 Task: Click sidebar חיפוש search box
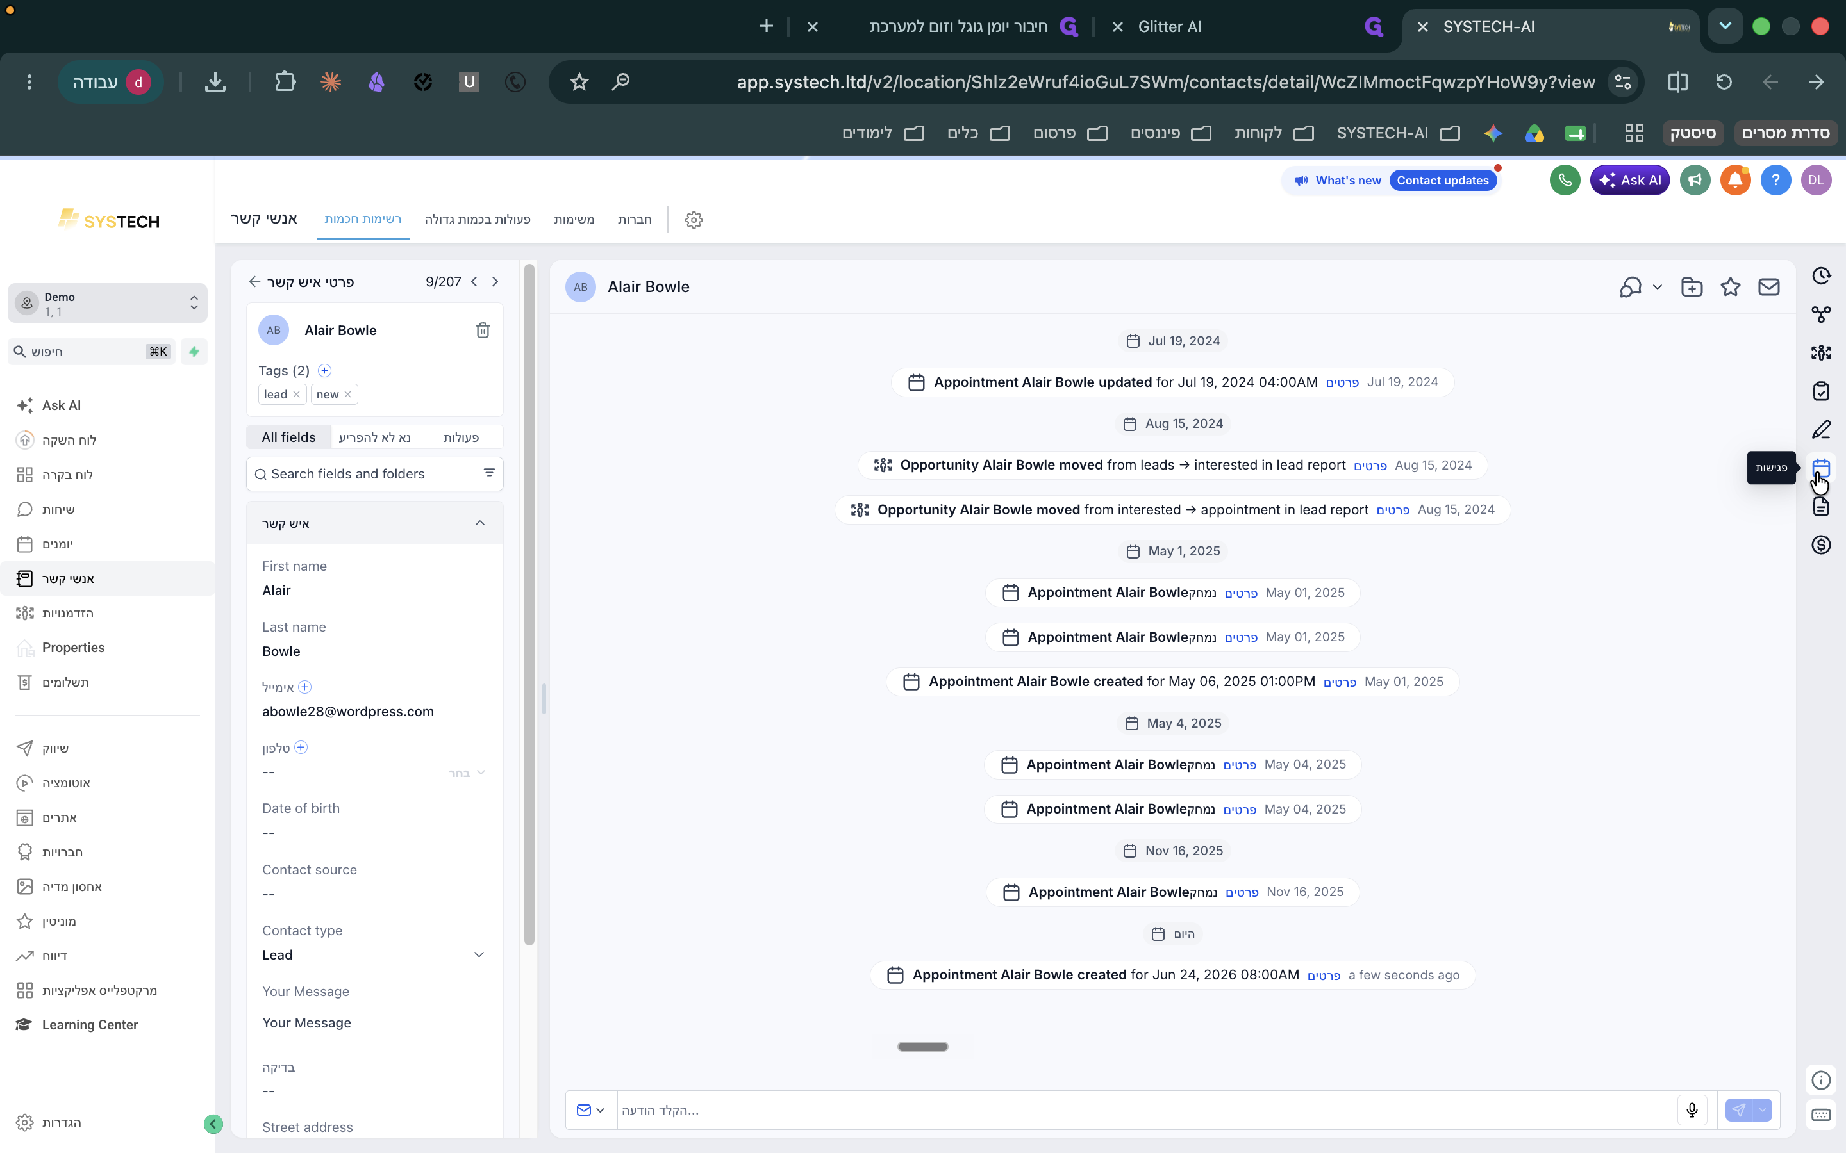(91, 352)
